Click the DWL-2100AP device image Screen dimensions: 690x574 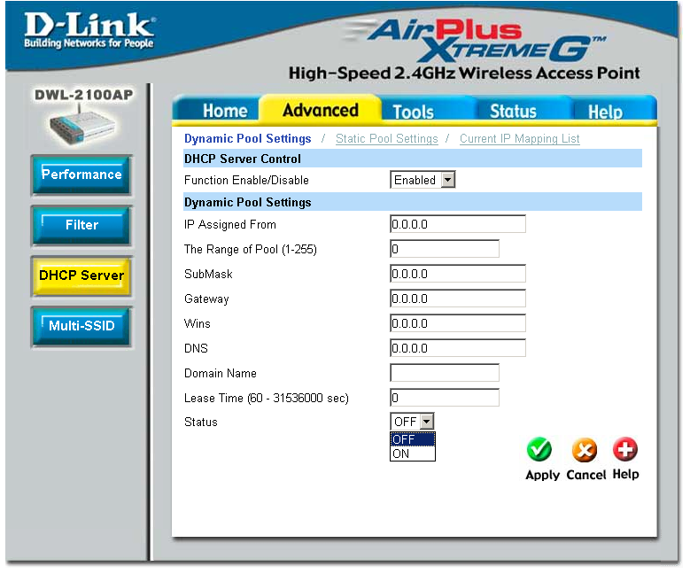pos(82,127)
